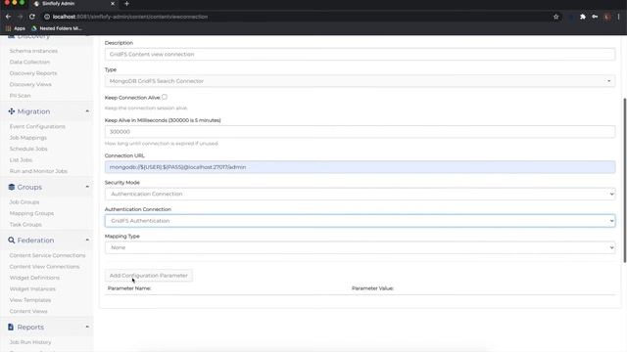Open Task Groups page
Viewport: 627px width, 352px height.
coord(25,224)
